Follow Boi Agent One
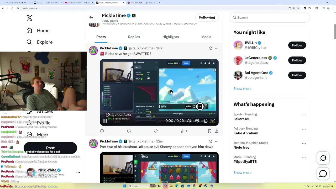This screenshot has width=336, height=189. pyautogui.click(x=297, y=75)
